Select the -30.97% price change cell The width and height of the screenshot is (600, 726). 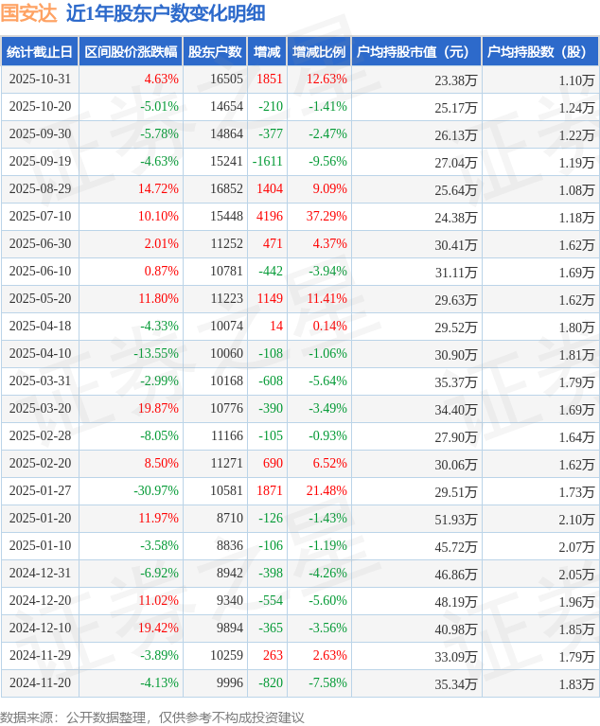(x=156, y=491)
